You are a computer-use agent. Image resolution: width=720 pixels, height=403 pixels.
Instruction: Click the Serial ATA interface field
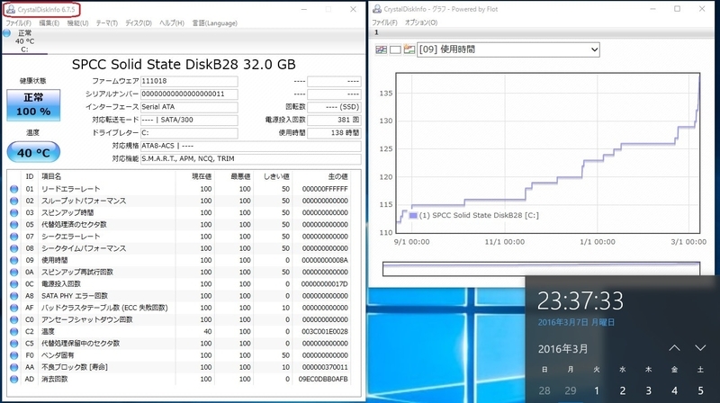189,107
